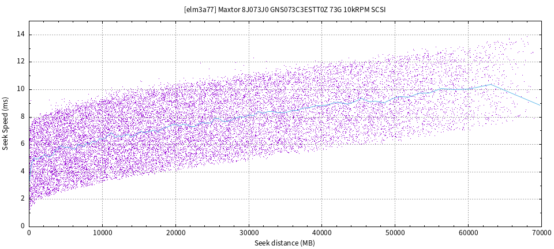554x249 pixels.
Task: Click the 10 y-axis tick label
Action: [20, 89]
